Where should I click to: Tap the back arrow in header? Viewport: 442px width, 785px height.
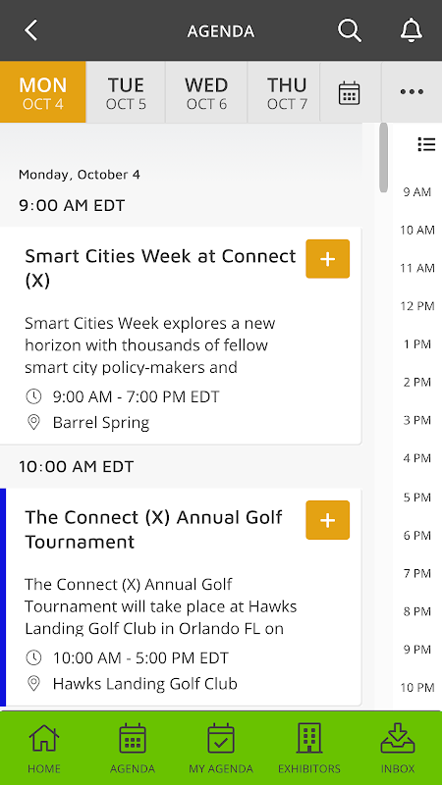pyautogui.click(x=31, y=30)
